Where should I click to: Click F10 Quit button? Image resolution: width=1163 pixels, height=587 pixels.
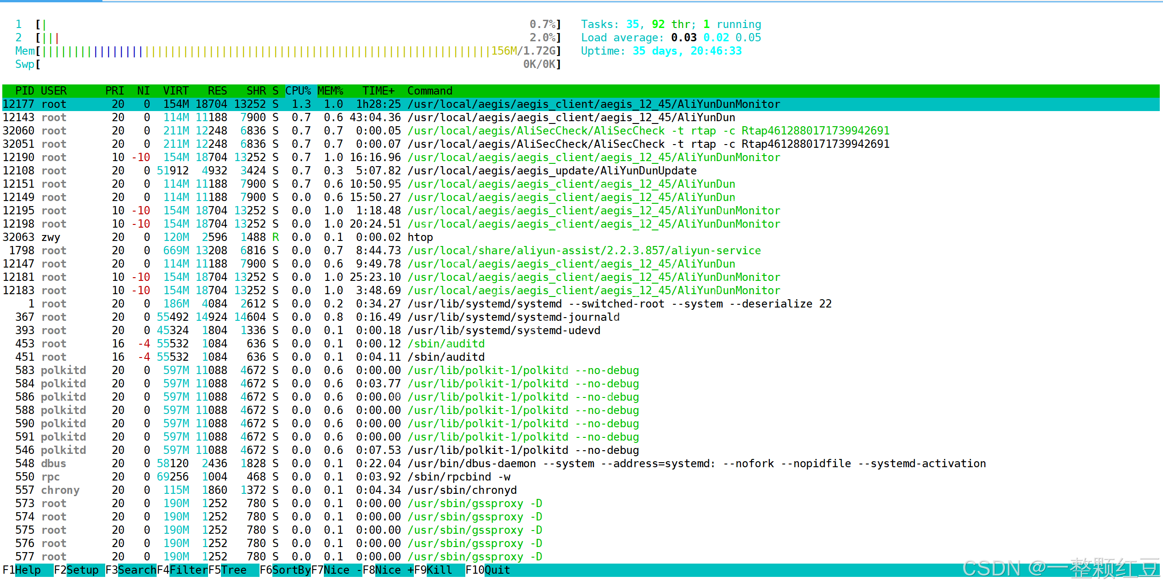(497, 570)
